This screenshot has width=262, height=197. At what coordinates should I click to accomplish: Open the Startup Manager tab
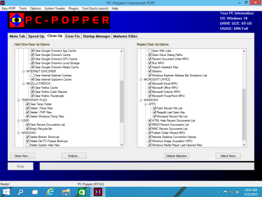[97, 36]
